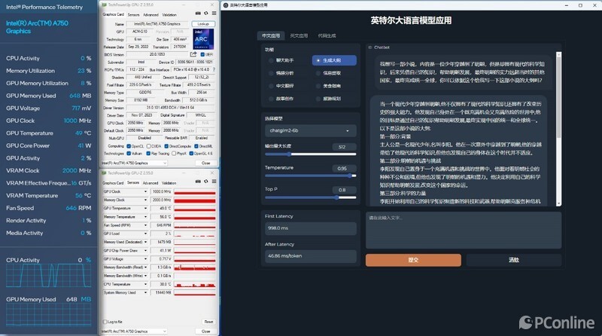Screen dimensions: 602x336
Task: Open the Memory Clock sensor dropdown arrow
Action: (145, 200)
